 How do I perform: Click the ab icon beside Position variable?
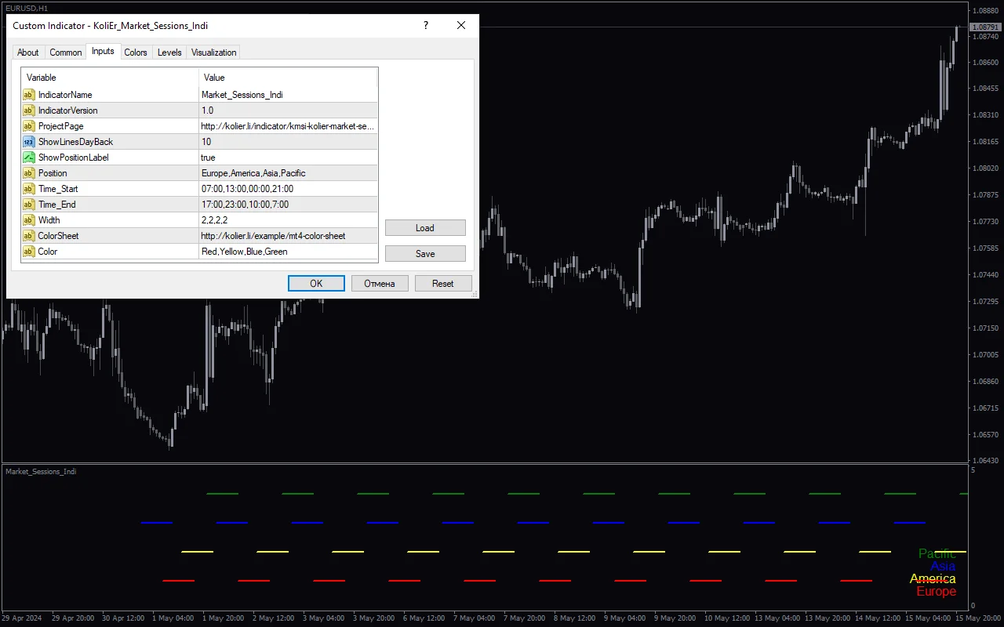point(28,173)
